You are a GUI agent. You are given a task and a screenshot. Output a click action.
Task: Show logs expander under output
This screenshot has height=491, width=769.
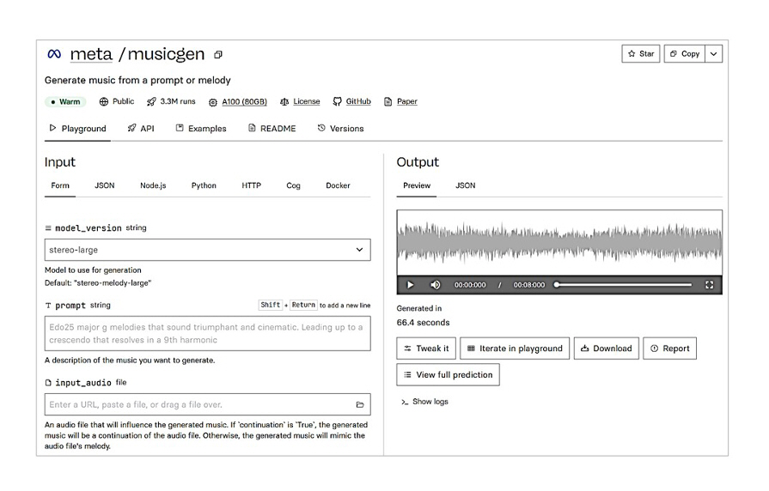pyautogui.click(x=424, y=402)
